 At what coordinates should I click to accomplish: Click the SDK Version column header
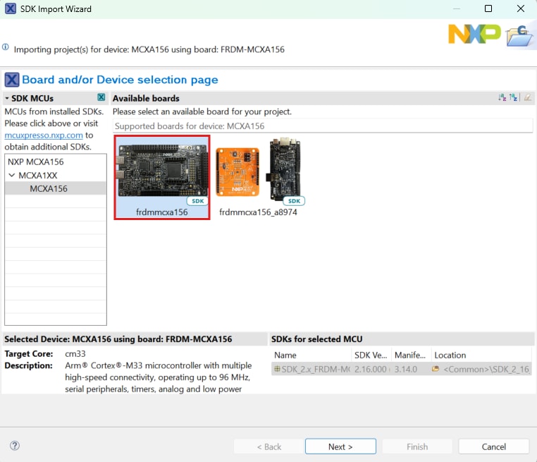click(x=371, y=355)
